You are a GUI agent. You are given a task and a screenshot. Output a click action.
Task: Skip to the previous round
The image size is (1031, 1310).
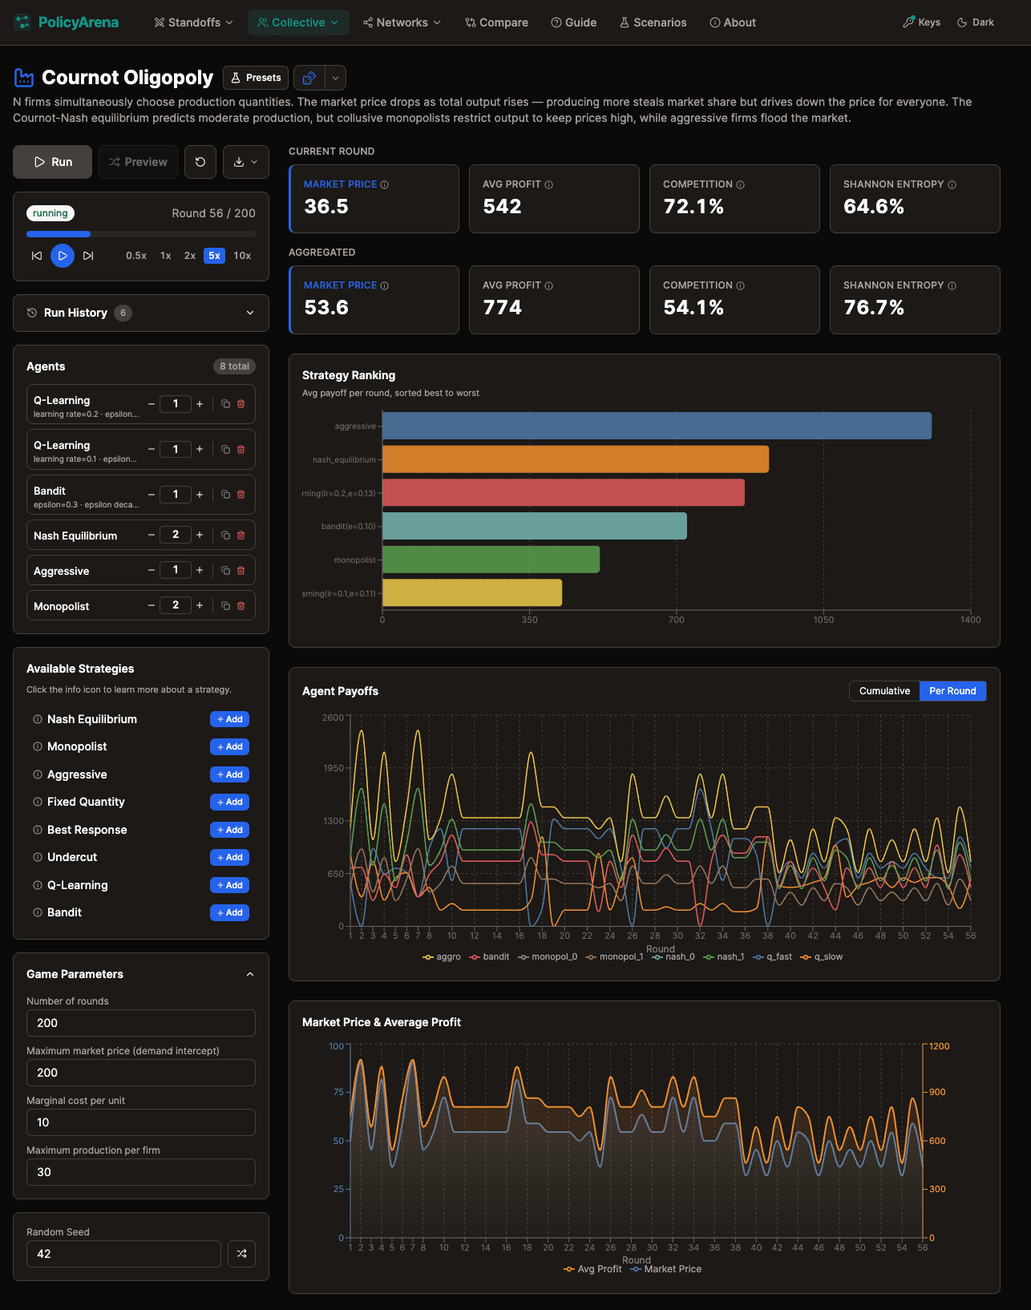click(x=37, y=256)
